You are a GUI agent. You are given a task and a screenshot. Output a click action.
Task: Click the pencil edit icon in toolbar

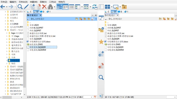coord(26,7)
